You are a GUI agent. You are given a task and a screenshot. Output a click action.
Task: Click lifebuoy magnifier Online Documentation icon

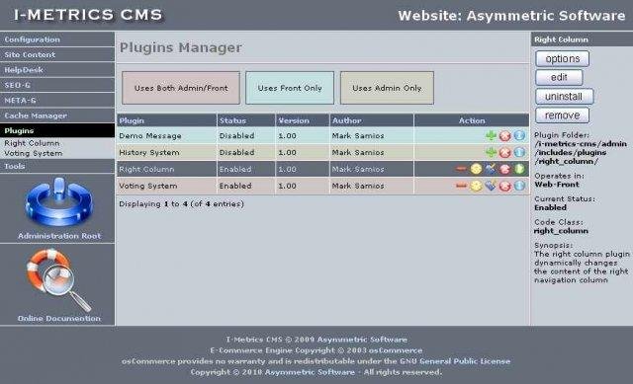pos(59,279)
